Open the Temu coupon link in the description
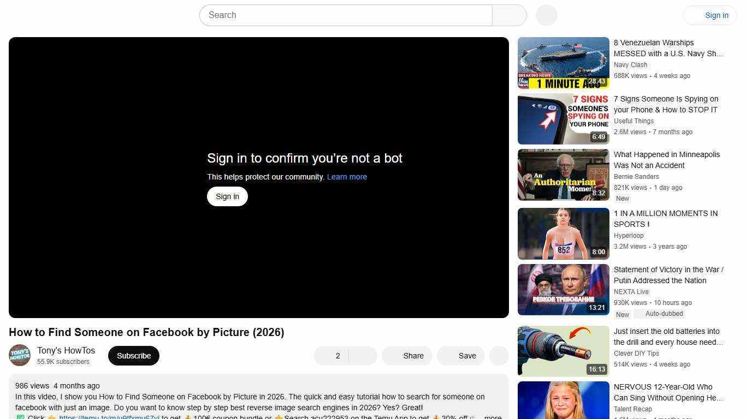Screen dimensions: 746x419 pos(109,417)
